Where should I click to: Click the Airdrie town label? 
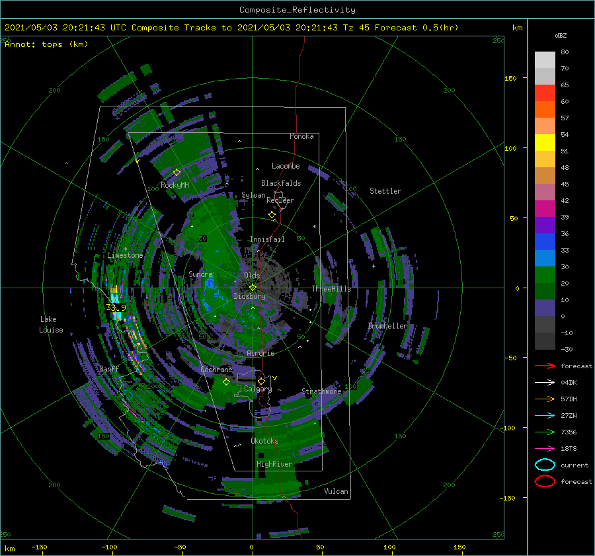(260, 353)
